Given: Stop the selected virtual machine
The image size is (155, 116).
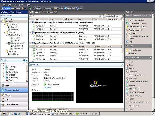Looking at the screenshot, I should point(127,65).
